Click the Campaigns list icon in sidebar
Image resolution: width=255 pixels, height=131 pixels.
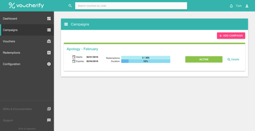click(49, 30)
